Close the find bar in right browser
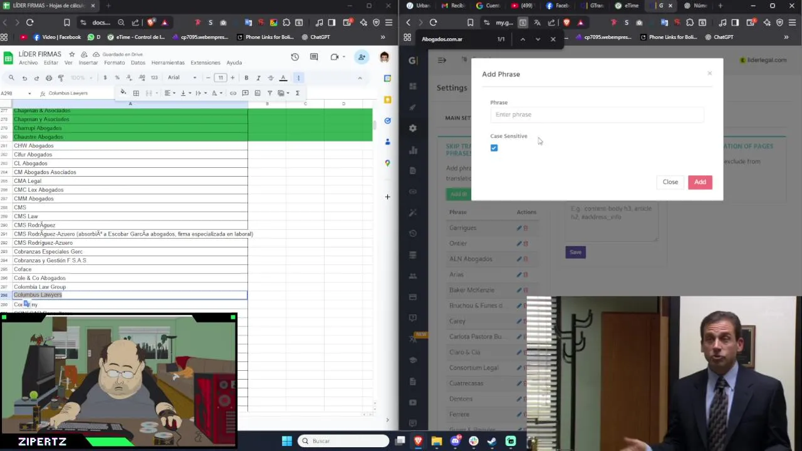The height and width of the screenshot is (451, 802). pos(553,39)
